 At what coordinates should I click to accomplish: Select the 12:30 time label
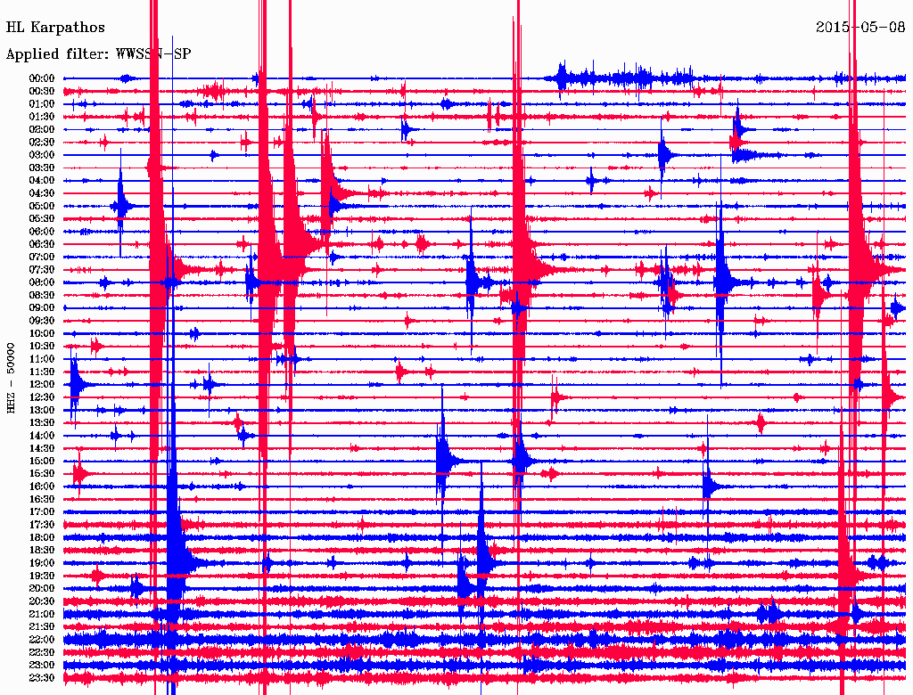pyautogui.click(x=42, y=397)
